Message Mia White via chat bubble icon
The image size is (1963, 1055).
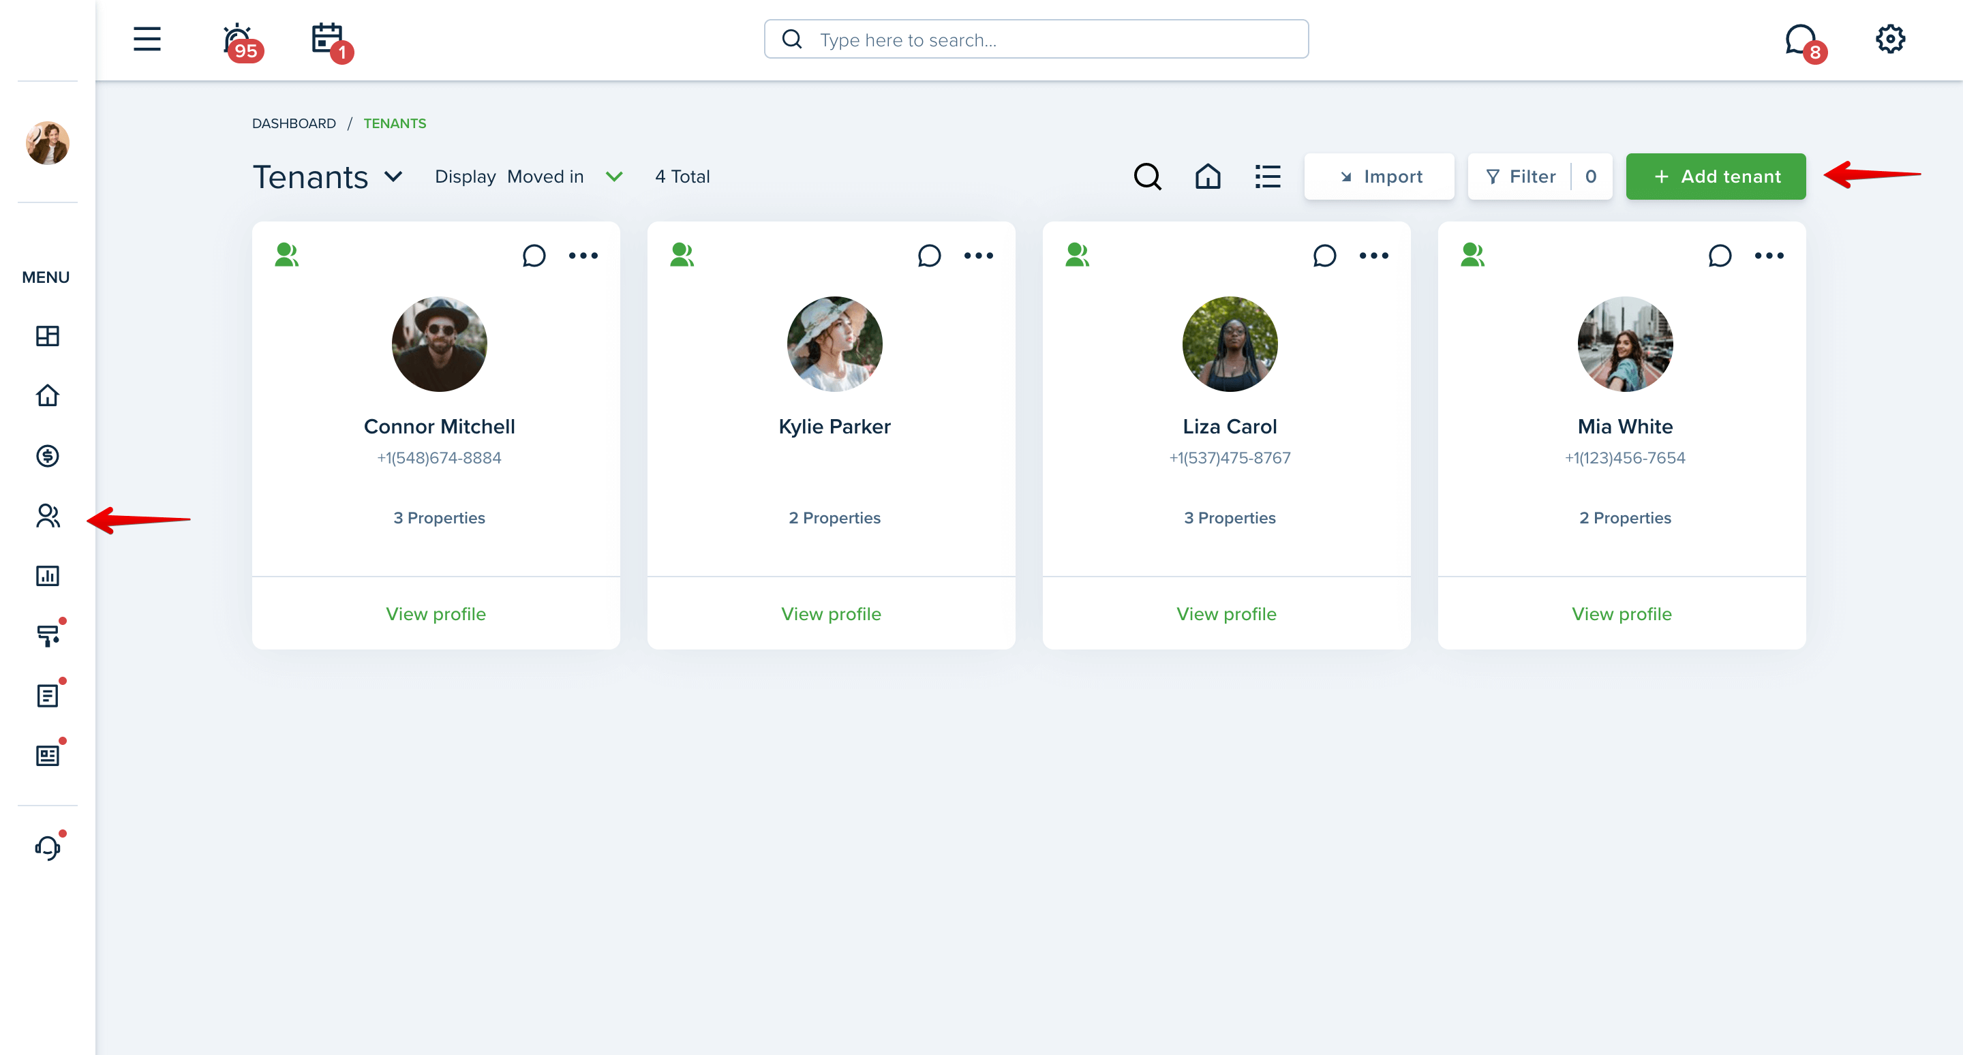pyautogui.click(x=1720, y=255)
